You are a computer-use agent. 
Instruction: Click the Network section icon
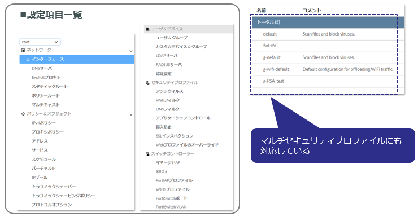tap(23, 50)
